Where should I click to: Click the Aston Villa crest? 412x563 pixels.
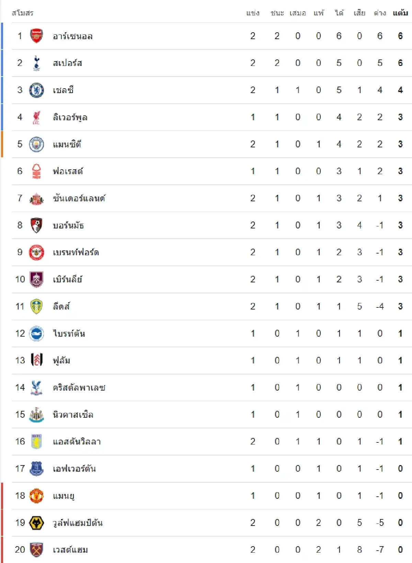coord(36,442)
